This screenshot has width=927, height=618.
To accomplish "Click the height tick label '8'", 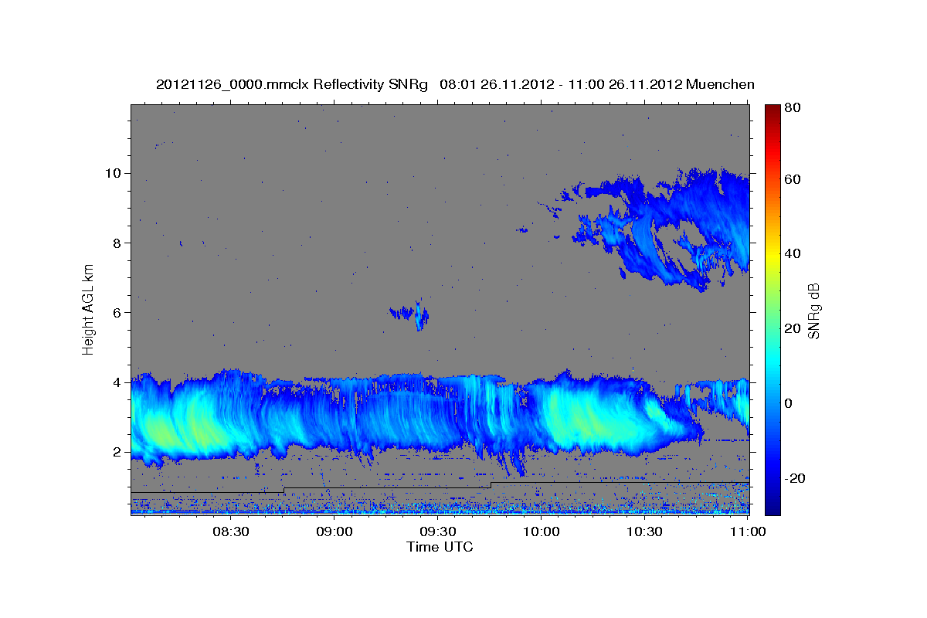I will [117, 243].
